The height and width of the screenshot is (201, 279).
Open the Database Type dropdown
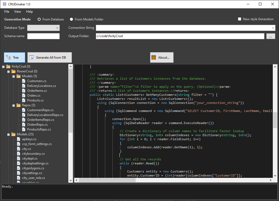(x=57, y=28)
